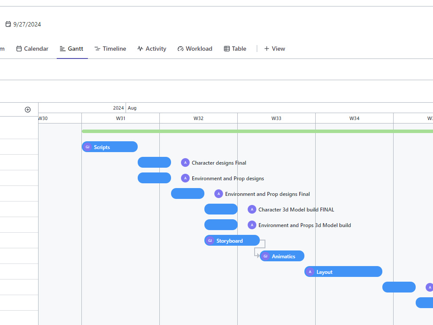Select the Storyboard task bar
The width and height of the screenshot is (433, 325).
232,240
